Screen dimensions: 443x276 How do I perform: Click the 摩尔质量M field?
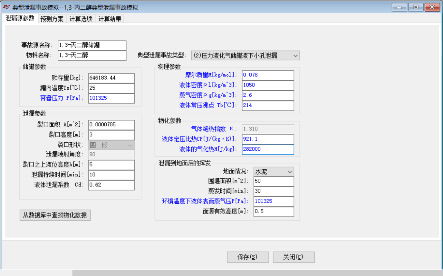pos(268,75)
